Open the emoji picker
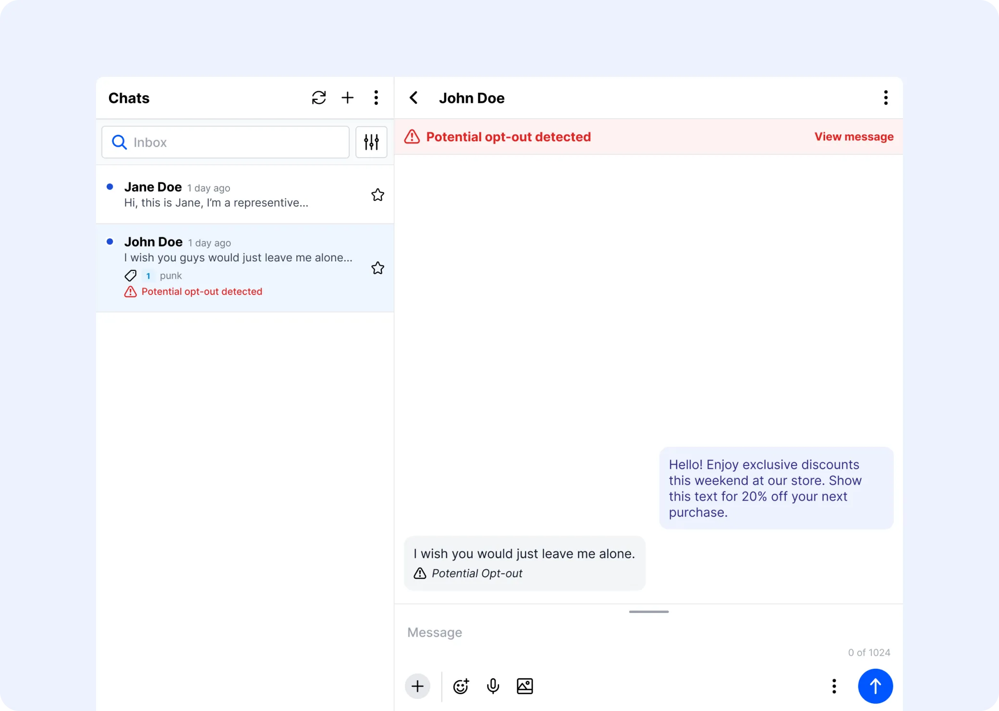The image size is (999, 711). pos(461,686)
